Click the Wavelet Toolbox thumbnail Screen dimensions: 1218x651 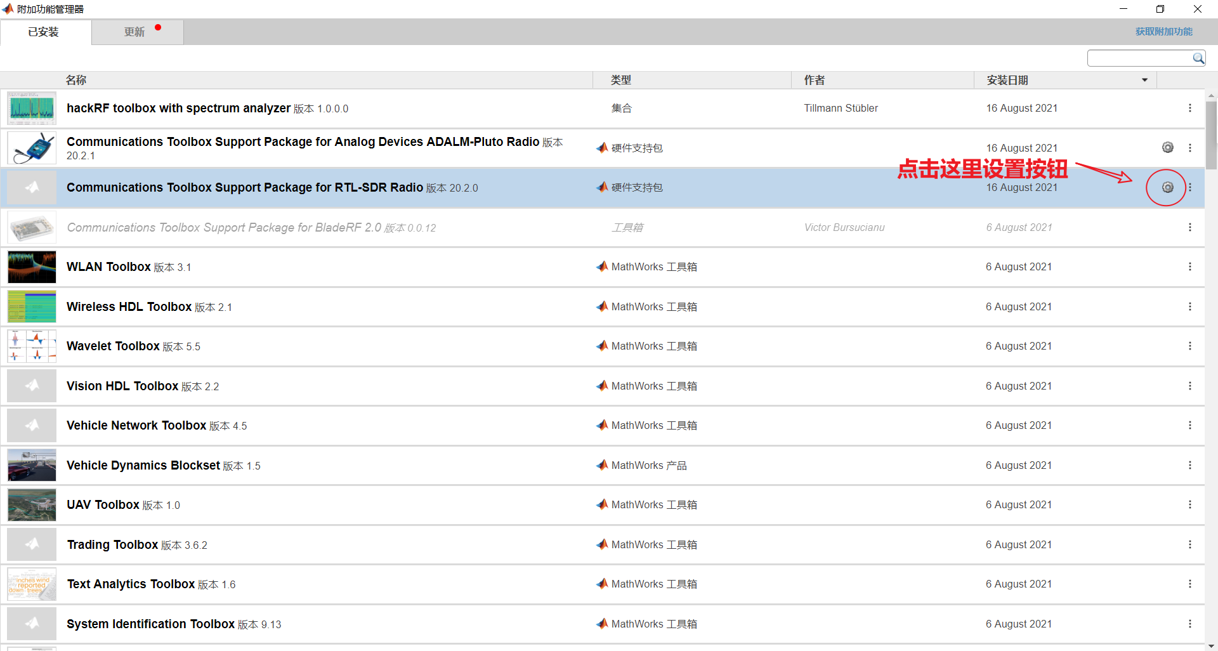(x=32, y=346)
